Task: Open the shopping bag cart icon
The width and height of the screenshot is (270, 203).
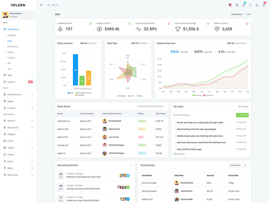Action: (243, 5)
